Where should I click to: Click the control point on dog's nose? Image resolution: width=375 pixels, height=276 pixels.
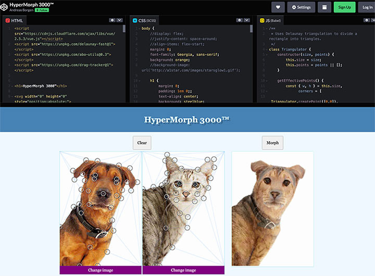click(103, 193)
